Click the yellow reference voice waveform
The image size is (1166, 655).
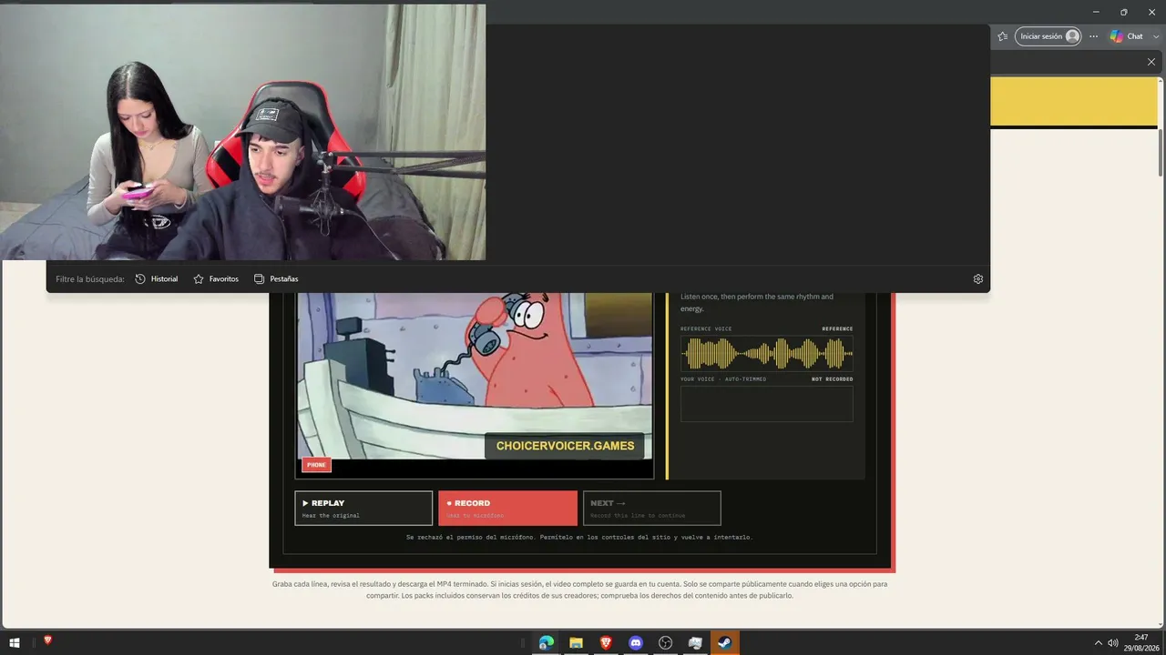click(x=767, y=353)
